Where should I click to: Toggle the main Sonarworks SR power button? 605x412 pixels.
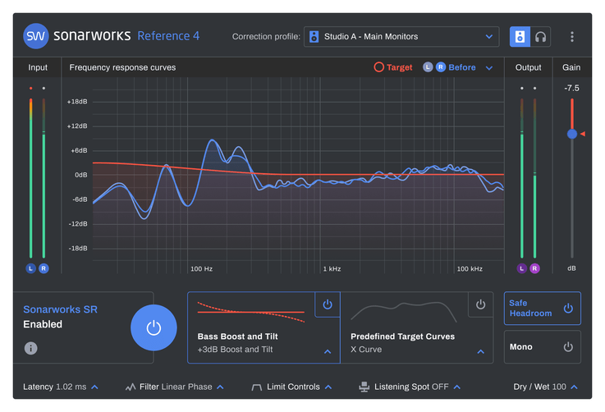coord(154,327)
